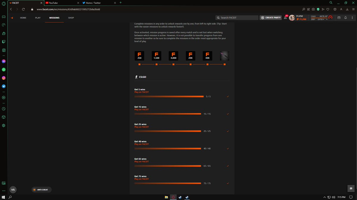Open File Explorer from taskbar

[166, 197]
